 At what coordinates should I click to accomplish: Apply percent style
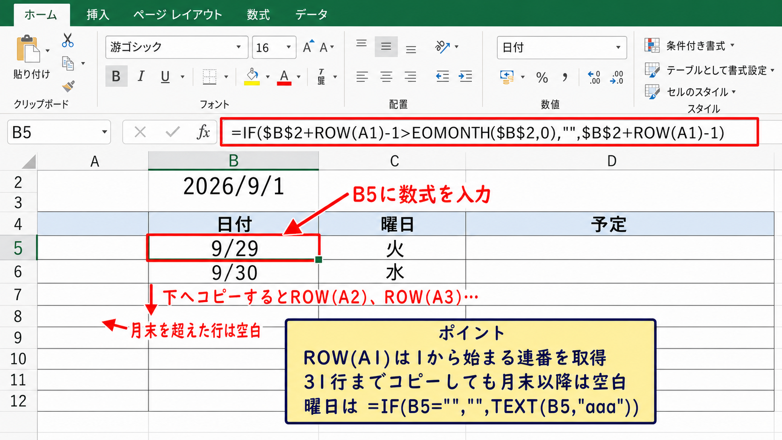pyautogui.click(x=542, y=77)
